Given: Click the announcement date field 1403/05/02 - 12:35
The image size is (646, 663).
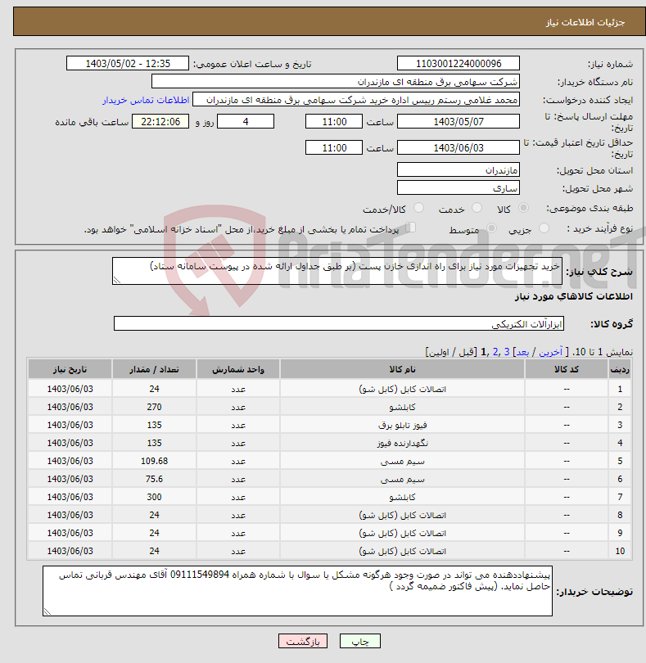Looking at the screenshot, I should [x=128, y=63].
